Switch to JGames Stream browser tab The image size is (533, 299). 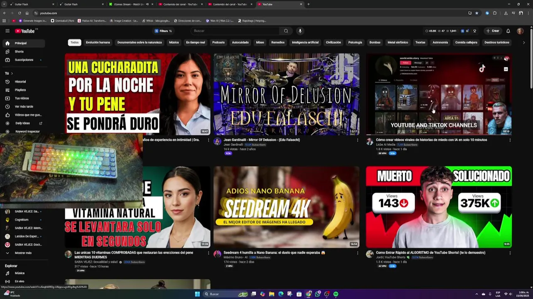(131, 4)
